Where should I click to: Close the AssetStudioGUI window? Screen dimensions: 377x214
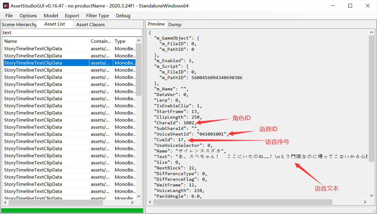pos(368,5)
